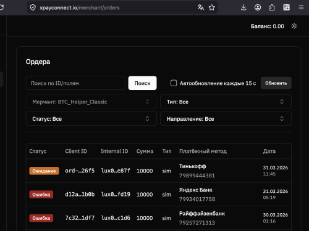Click sum 10000 in ord-…26f5 row
The image size is (309, 231).
[145, 171]
